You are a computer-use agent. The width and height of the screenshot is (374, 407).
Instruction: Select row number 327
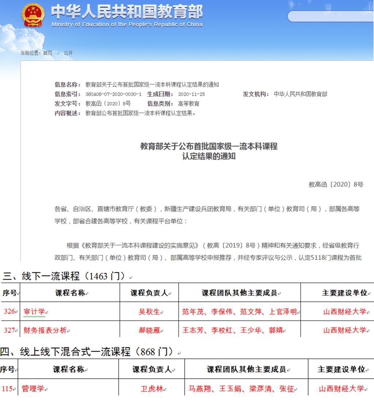tap(9, 330)
